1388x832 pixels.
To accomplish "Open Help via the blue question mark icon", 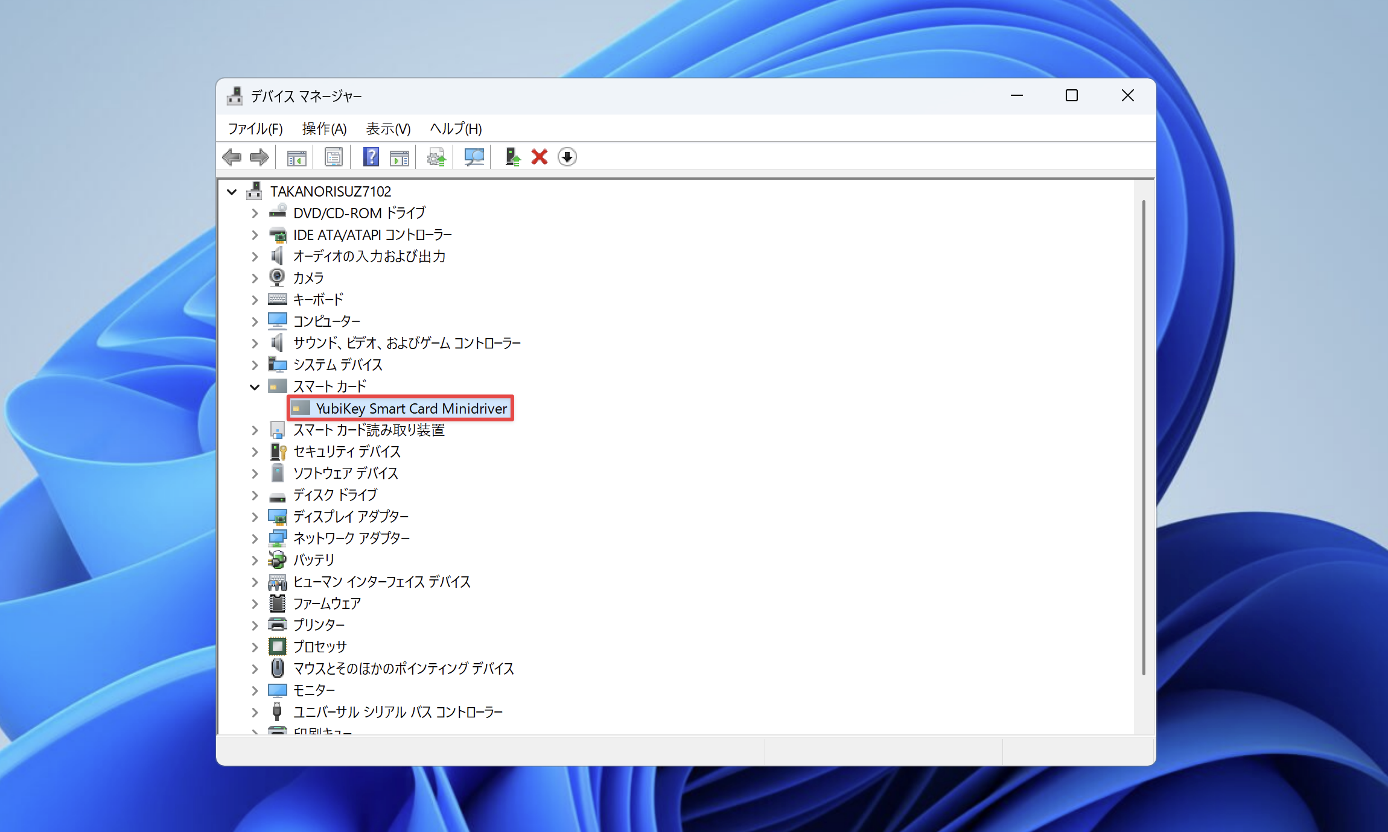I will [371, 157].
